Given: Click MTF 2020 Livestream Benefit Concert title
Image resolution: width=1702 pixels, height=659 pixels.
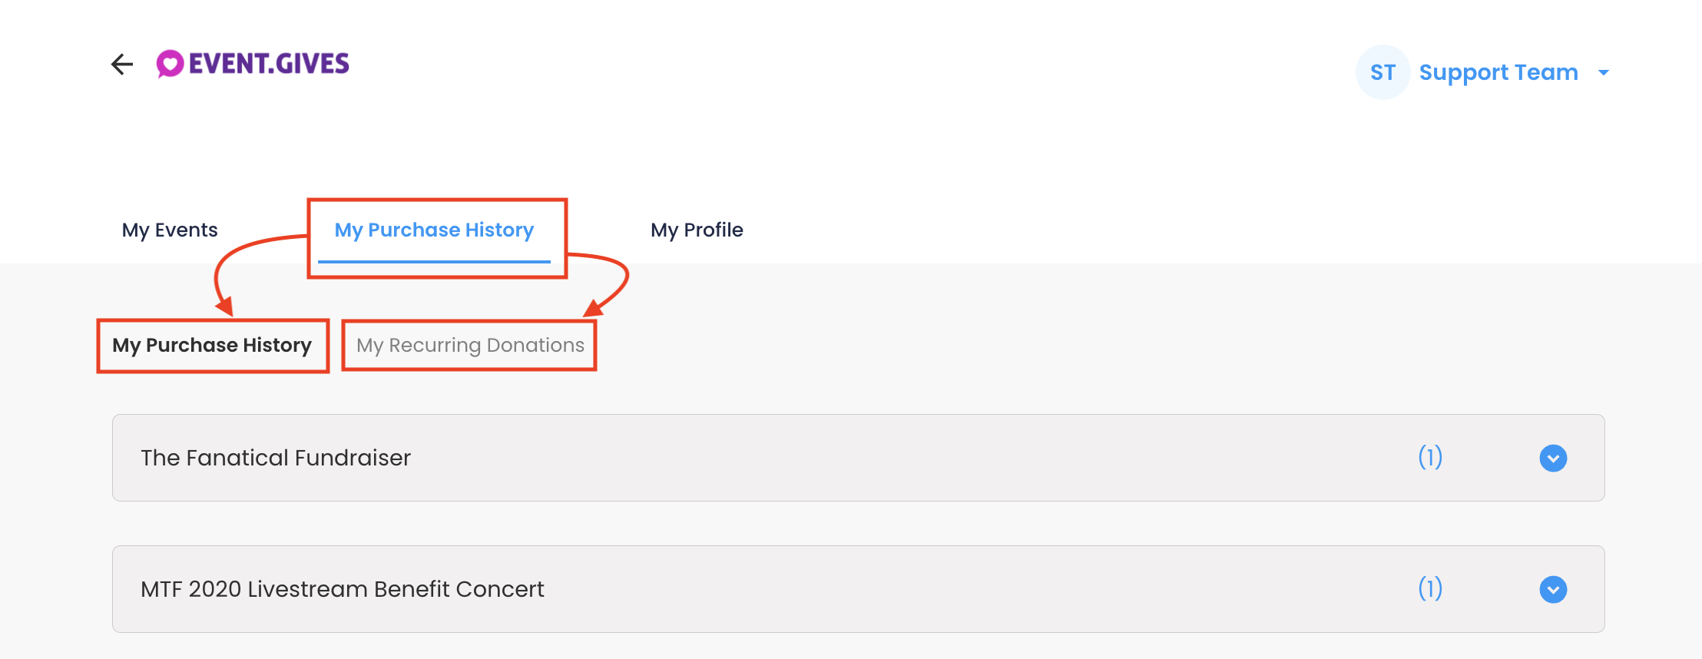Looking at the screenshot, I should pyautogui.click(x=343, y=589).
